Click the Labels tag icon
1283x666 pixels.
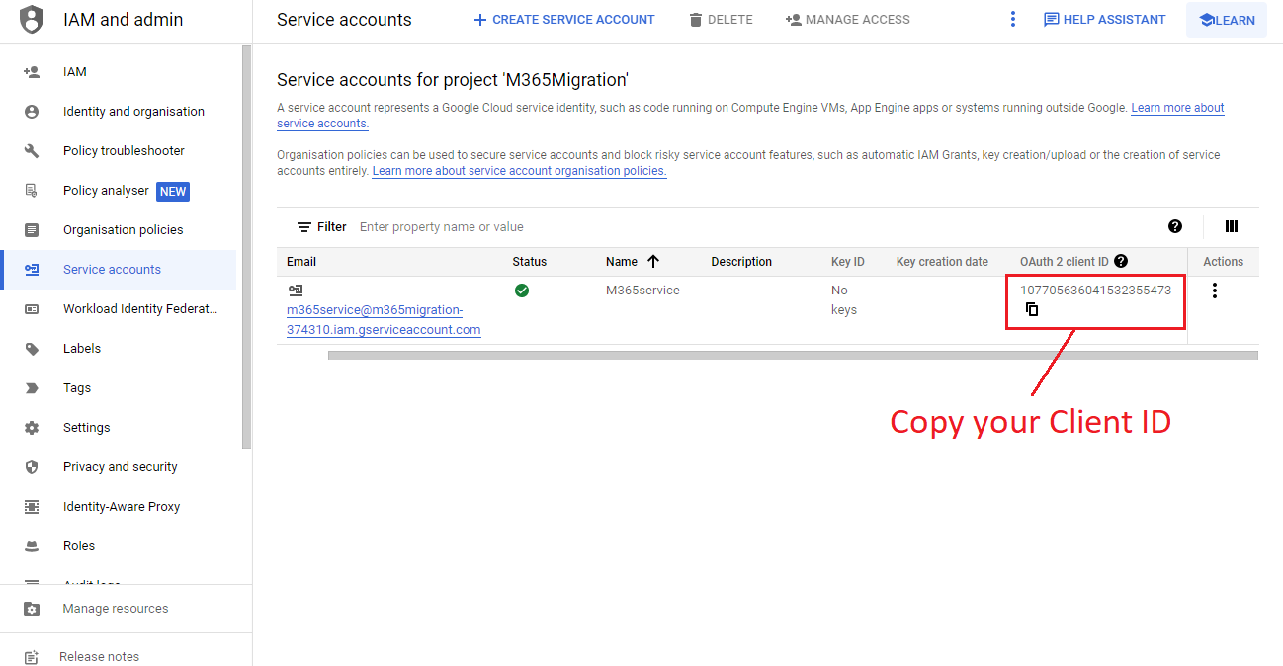(x=32, y=349)
